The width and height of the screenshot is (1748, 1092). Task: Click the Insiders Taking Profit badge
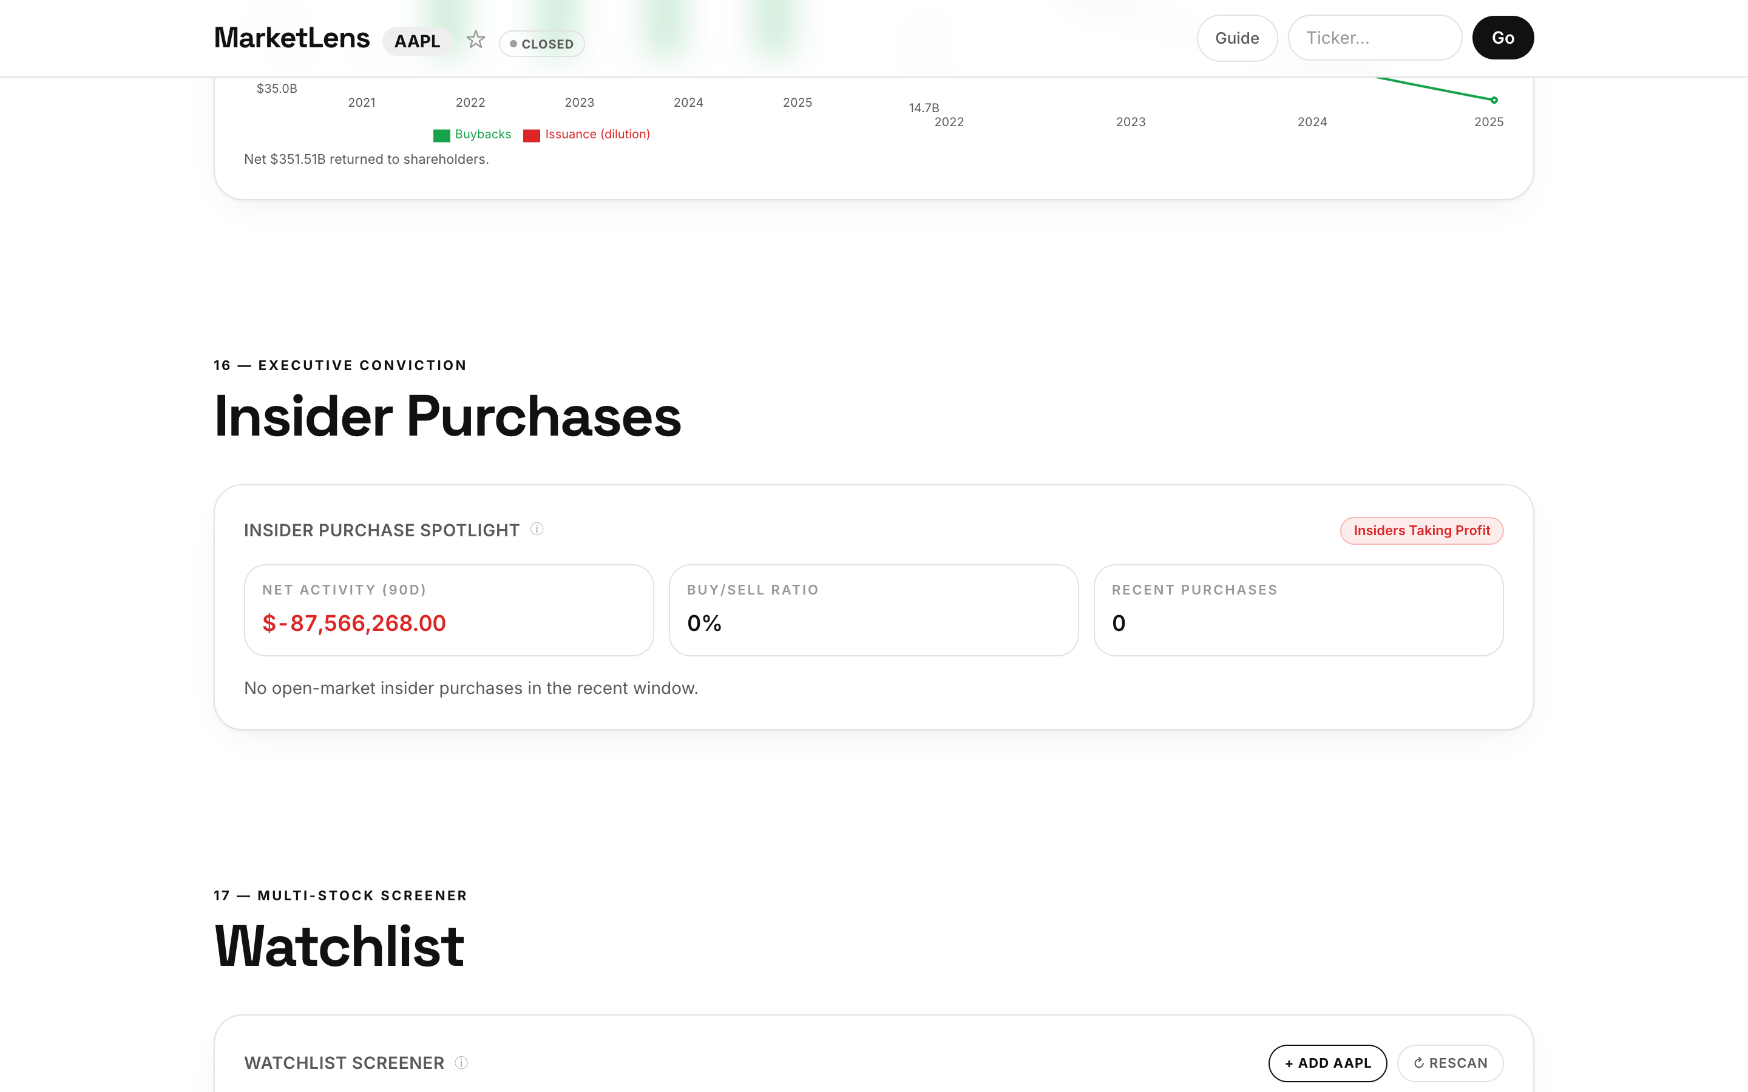pos(1421,531)
